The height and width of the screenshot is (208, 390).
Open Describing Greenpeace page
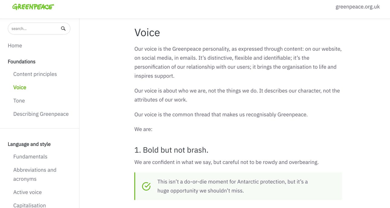click(41, 114)
